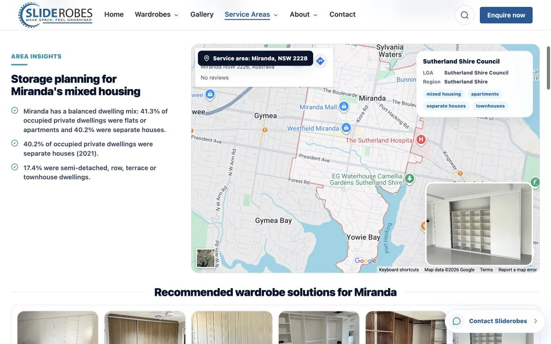Click the Sutherland Shire Council heading

(x=461, y=61)
